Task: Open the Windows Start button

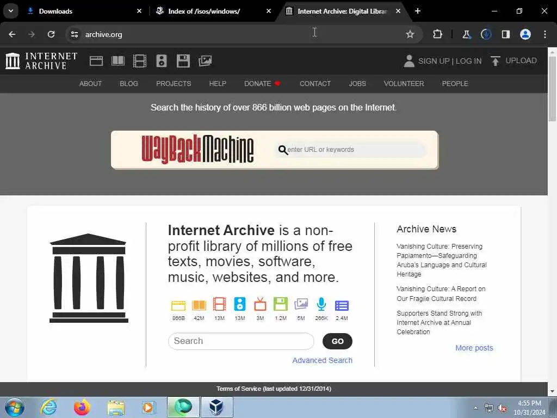Action: tap(15, 407)
